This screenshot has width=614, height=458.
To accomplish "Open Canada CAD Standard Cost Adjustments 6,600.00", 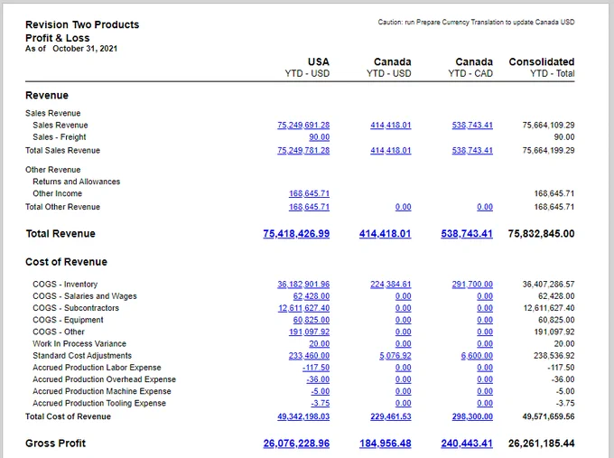I will pyautogui.click(x=477, y=356).
